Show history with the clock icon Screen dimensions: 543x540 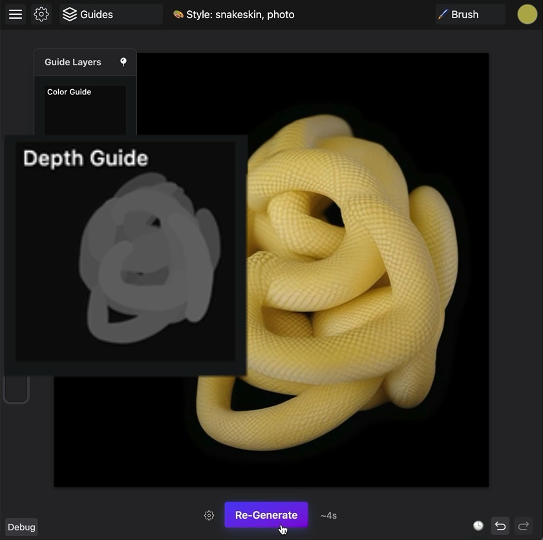pos(478,526)
